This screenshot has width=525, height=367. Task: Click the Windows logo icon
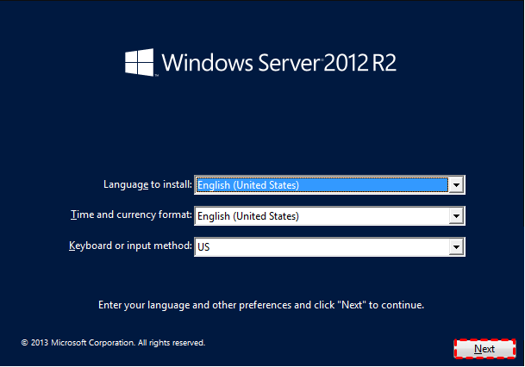(x=140, y=62)
